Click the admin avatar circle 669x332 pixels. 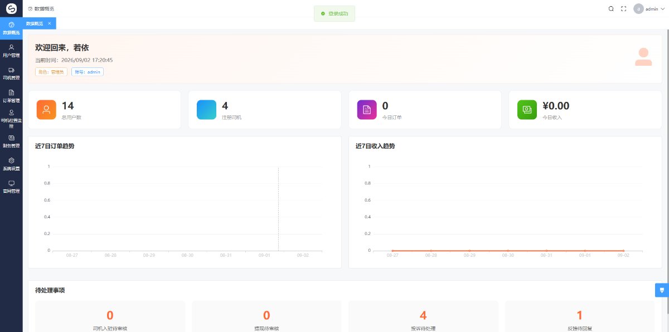pyautogui.click(x=638, y=9)
